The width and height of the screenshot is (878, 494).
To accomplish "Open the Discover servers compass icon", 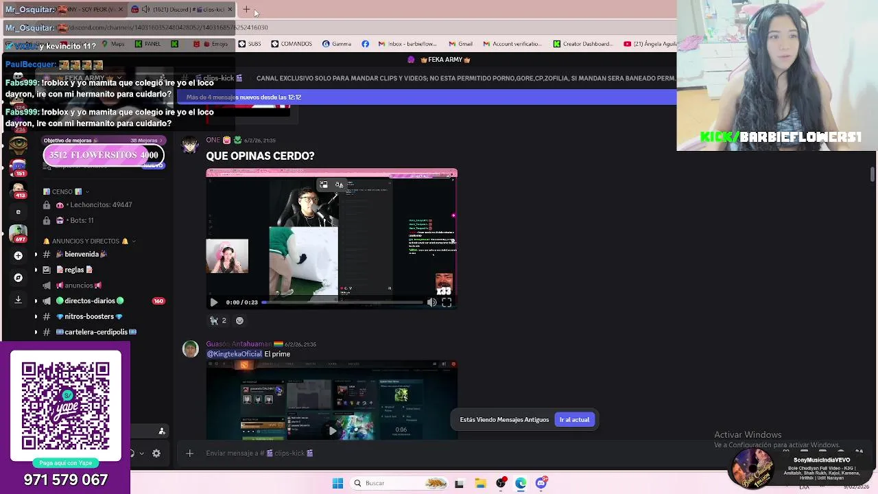I will click(x=18, y=278).
